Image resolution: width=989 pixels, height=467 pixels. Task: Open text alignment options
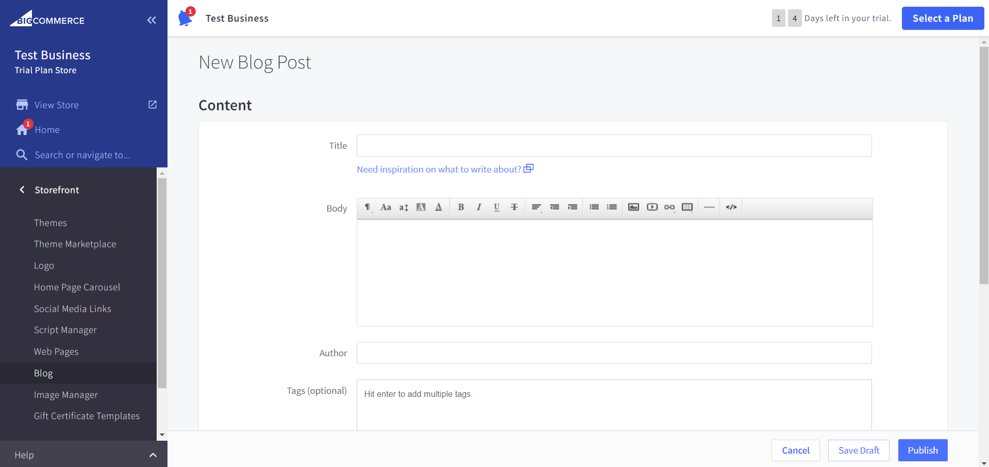click(537, 207)
